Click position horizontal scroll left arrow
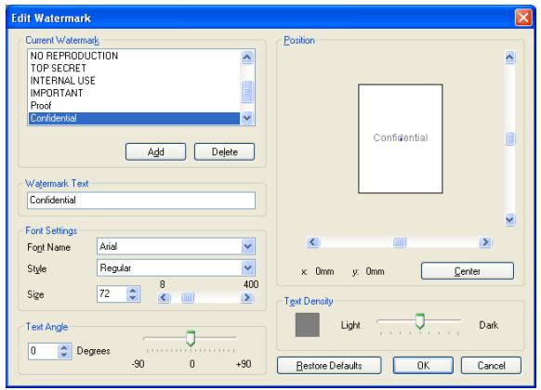The image size is (541, 390). point(313,242)
